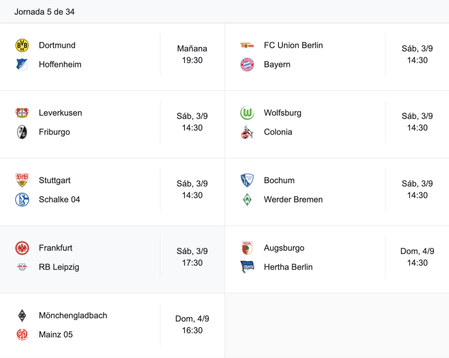The height and width of the screenshot is (358, 449).
Task: Click the Schalke 04 crest icon
Action: point(22,199)
